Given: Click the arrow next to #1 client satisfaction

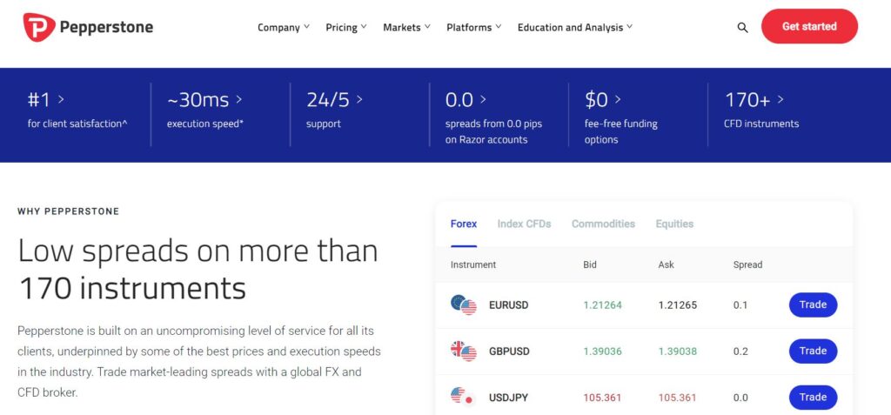Looking at the screenshot, I should click(61, 99).
